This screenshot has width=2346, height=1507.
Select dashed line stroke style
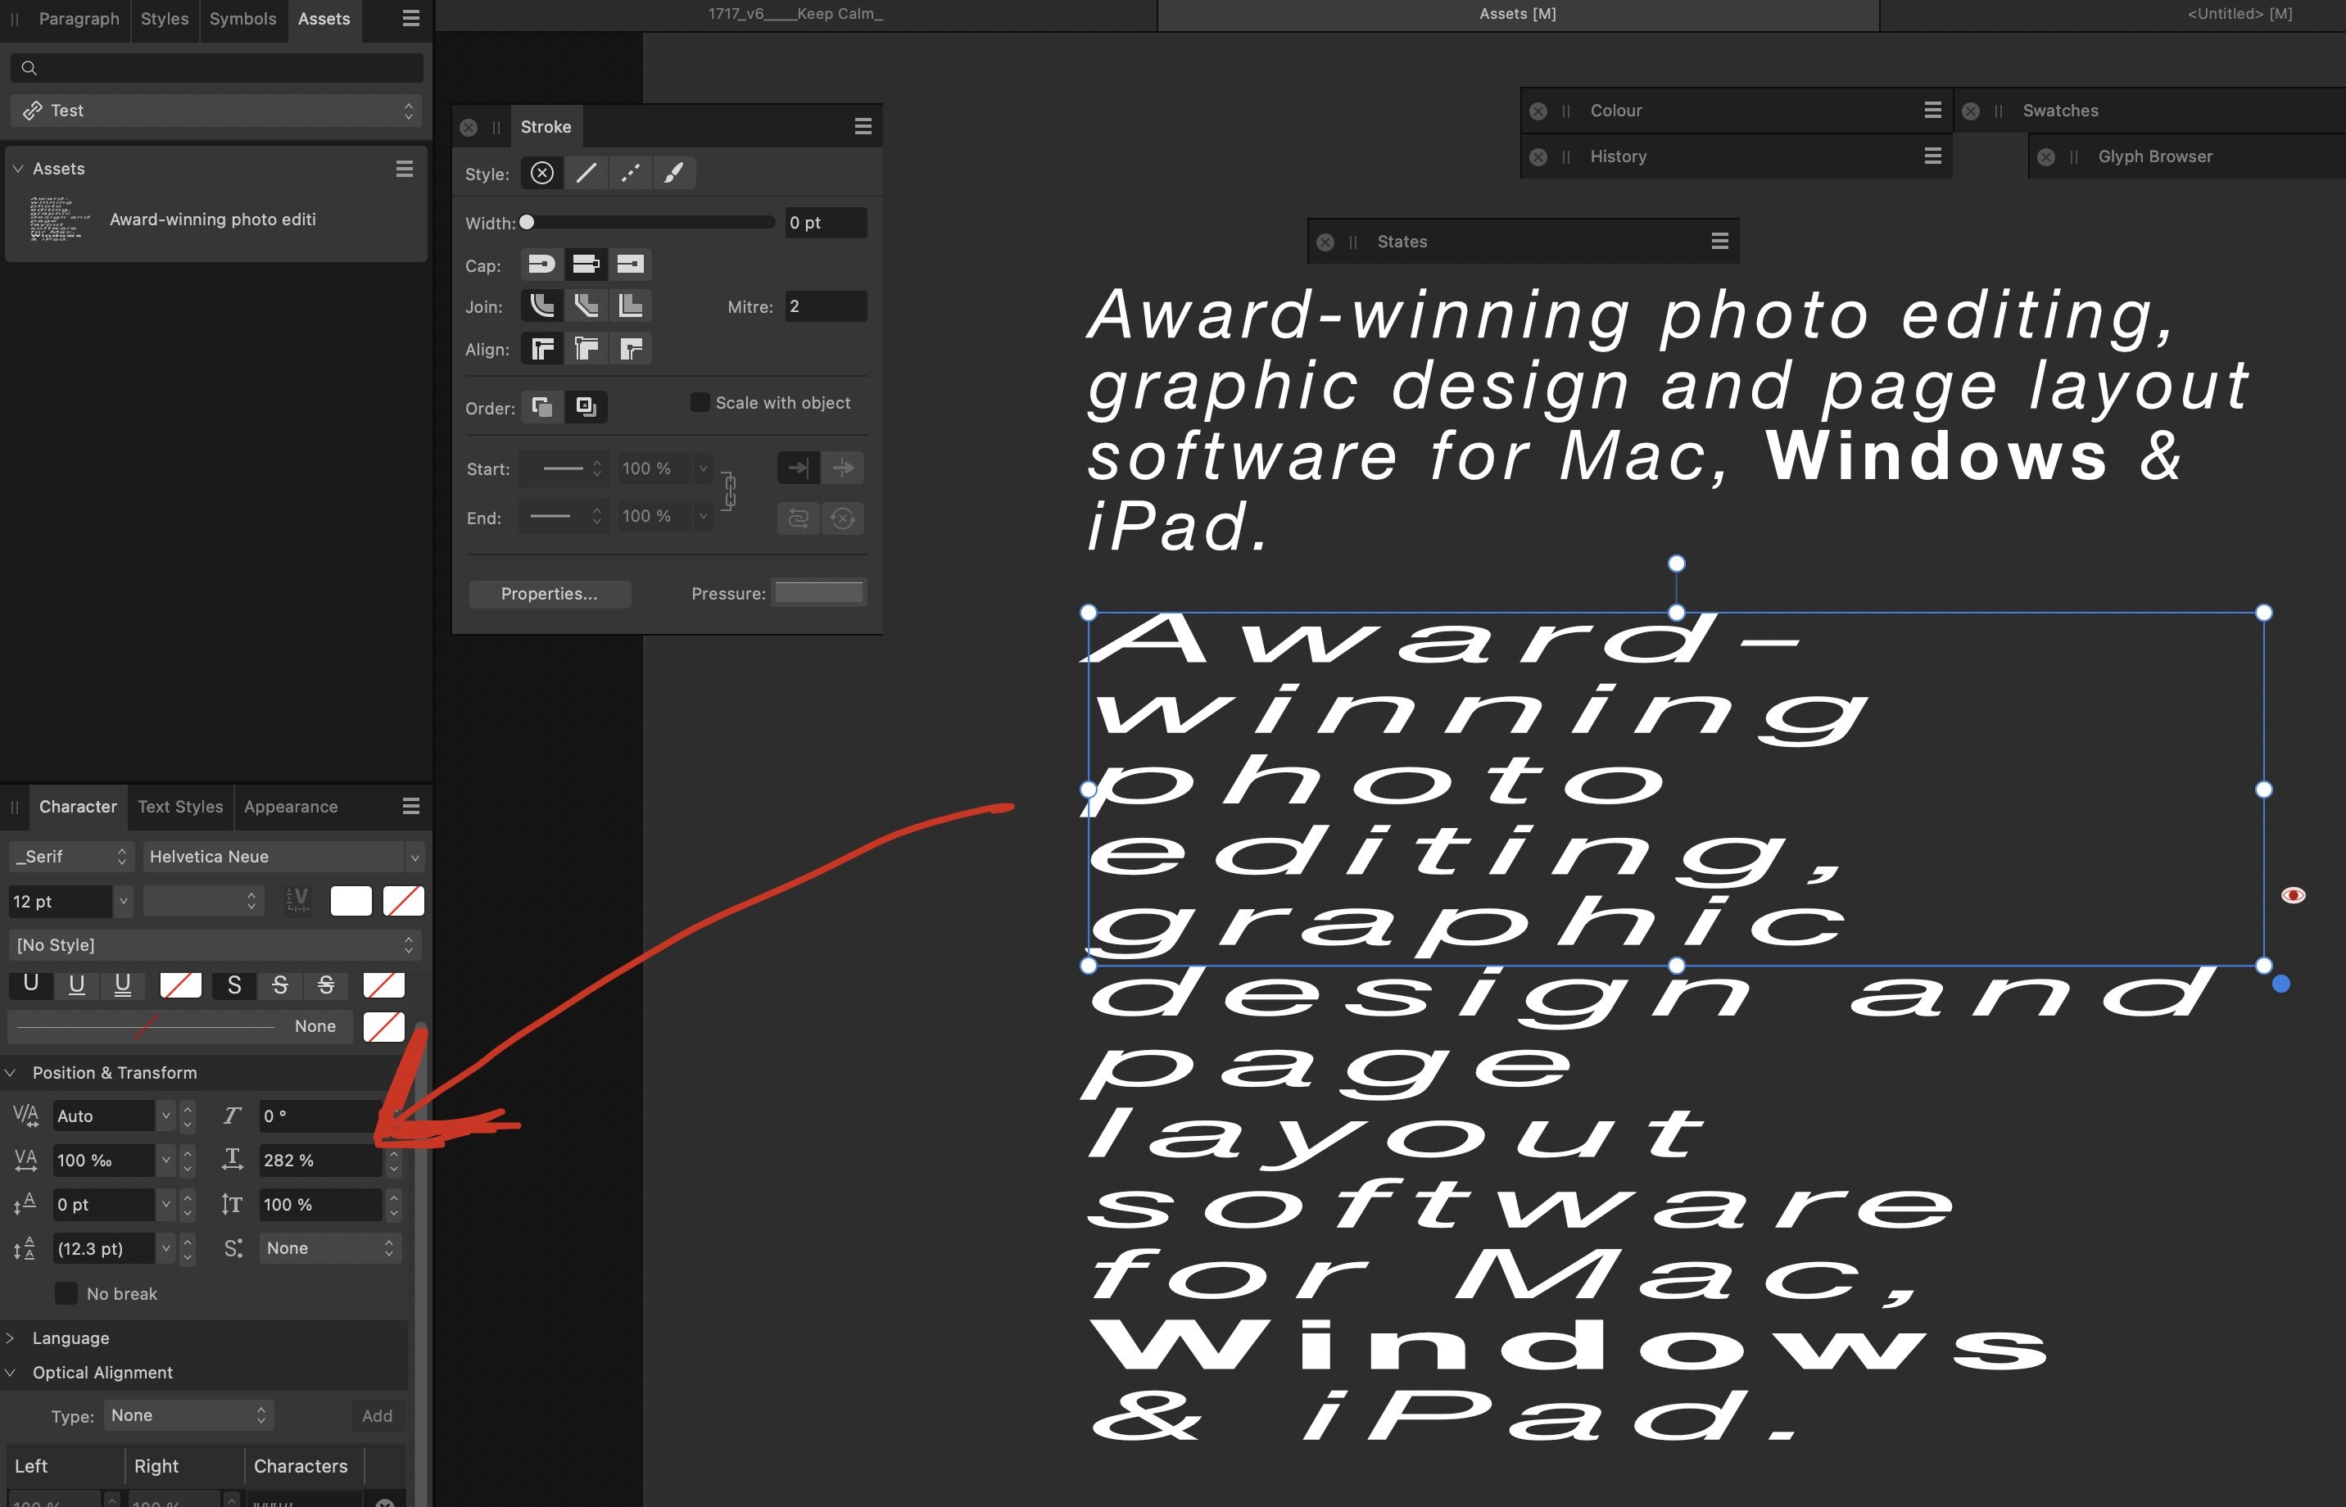(x=630, y=173)
